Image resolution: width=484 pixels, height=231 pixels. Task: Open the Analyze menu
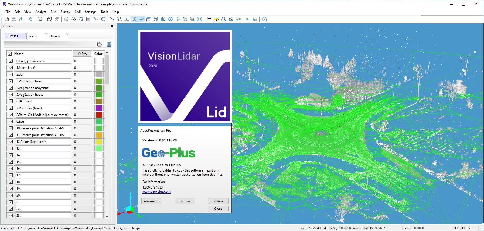tap(41, 12)
